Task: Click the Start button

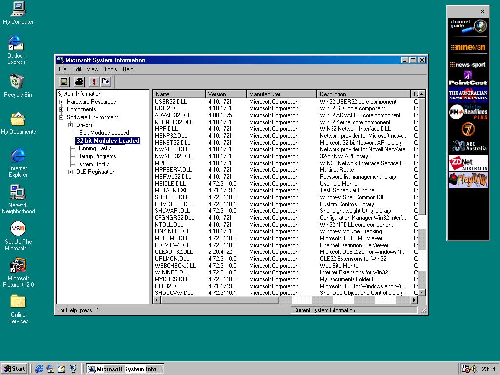Action: (x=14, y=369)
